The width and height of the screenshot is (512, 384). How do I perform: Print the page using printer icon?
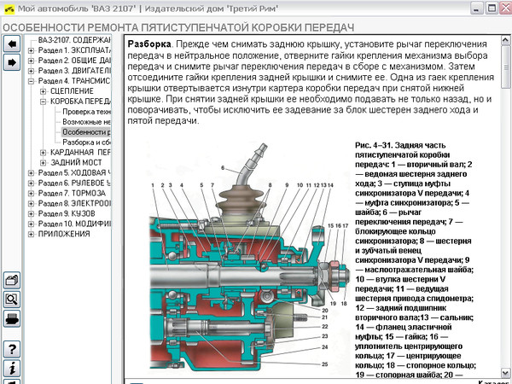12,318
